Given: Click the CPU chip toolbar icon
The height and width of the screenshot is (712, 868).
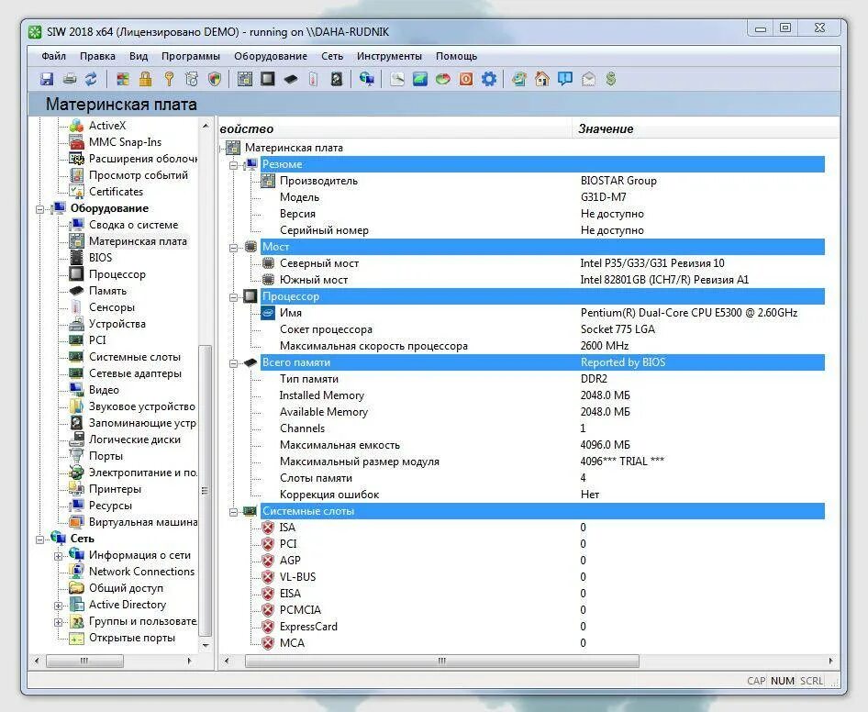Looking at the screenshot, I should pyautogui.click(x=268, y=79).
